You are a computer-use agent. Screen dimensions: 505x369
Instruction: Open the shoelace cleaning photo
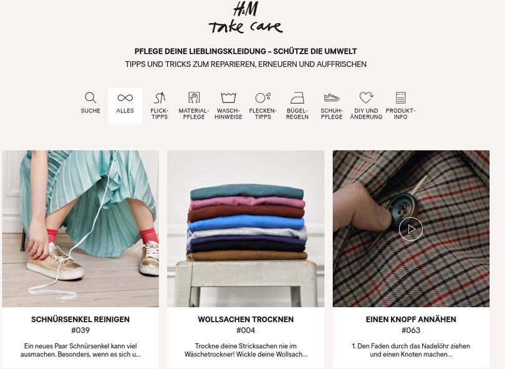pos(80,229)
